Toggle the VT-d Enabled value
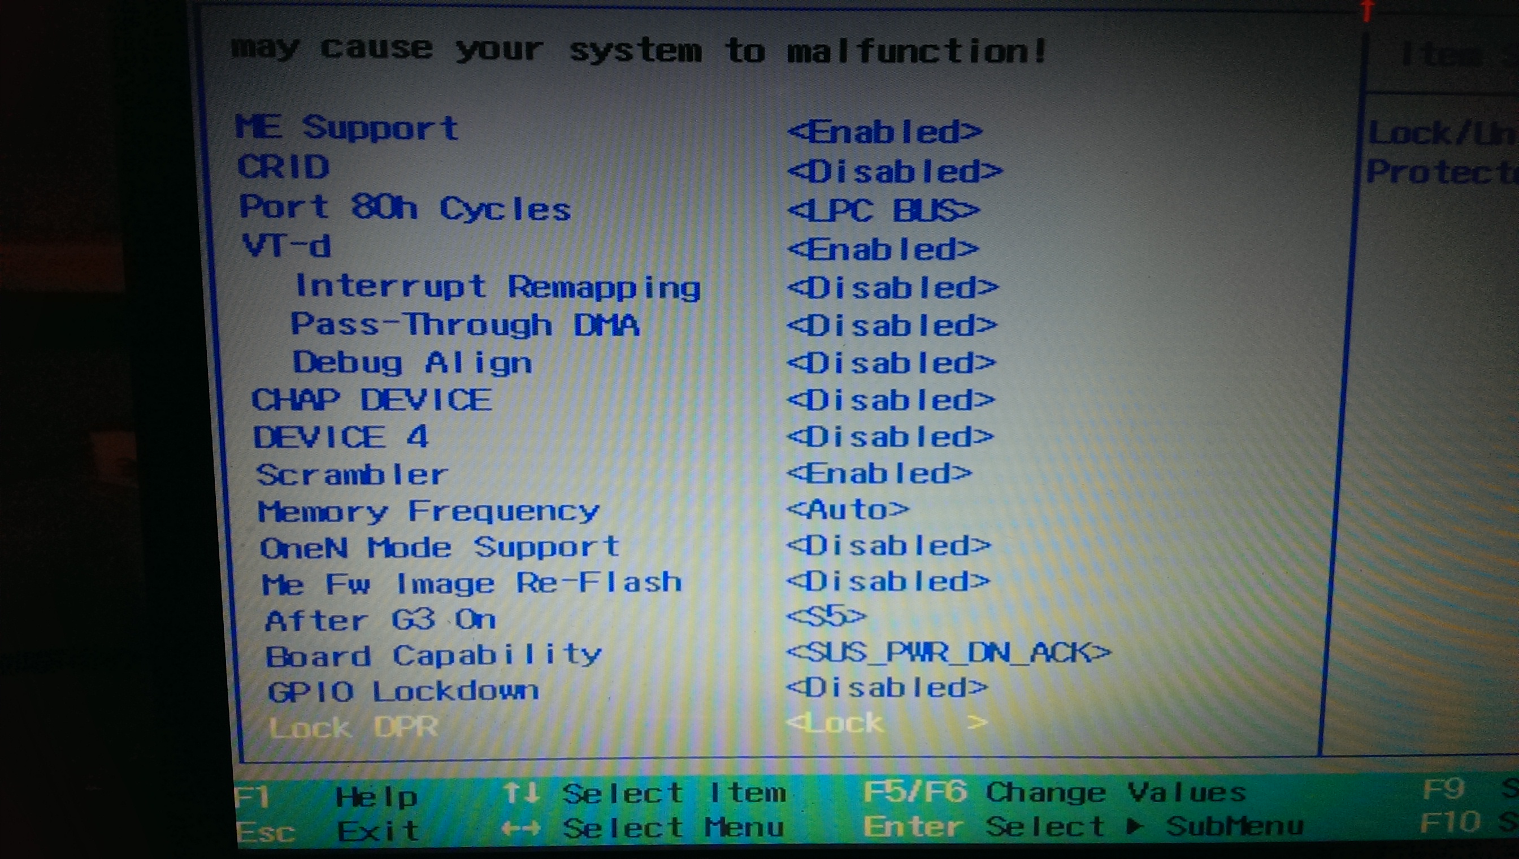Screen dimensions: 1519x859 click(883, 249)
